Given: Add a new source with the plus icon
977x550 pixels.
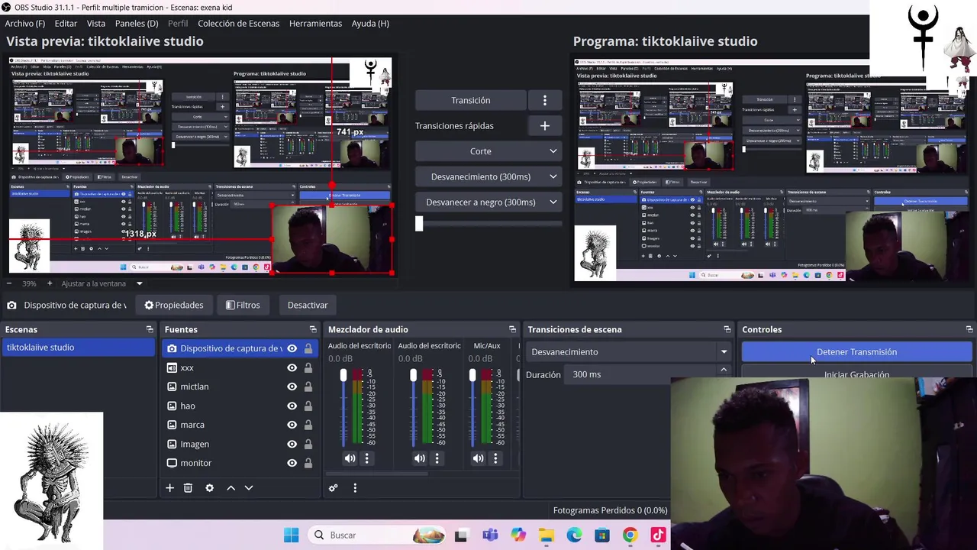Looking at the screenshot, I should coord(169,487).
